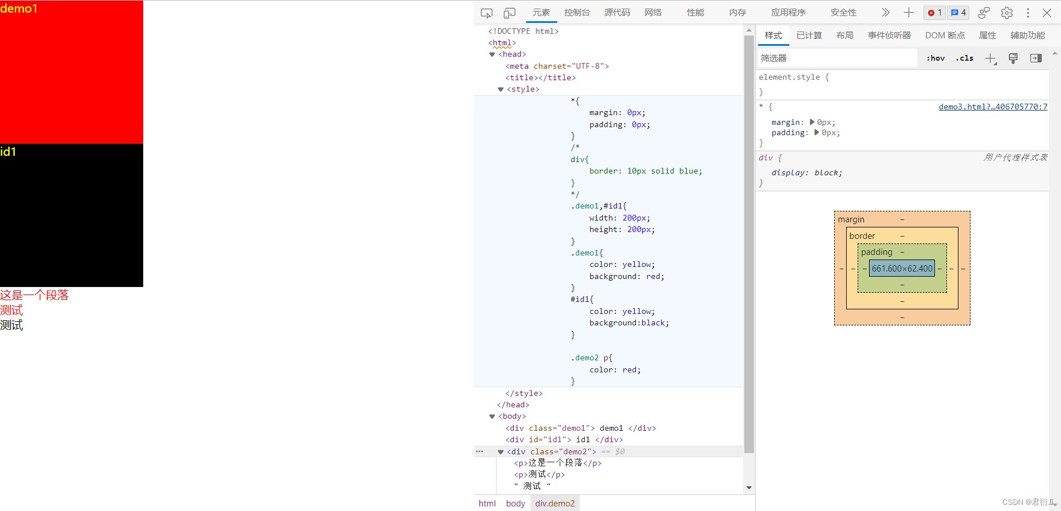Click the display: block declaration
The height and width of the screenshot is (511, 1061).
(807, 173)
